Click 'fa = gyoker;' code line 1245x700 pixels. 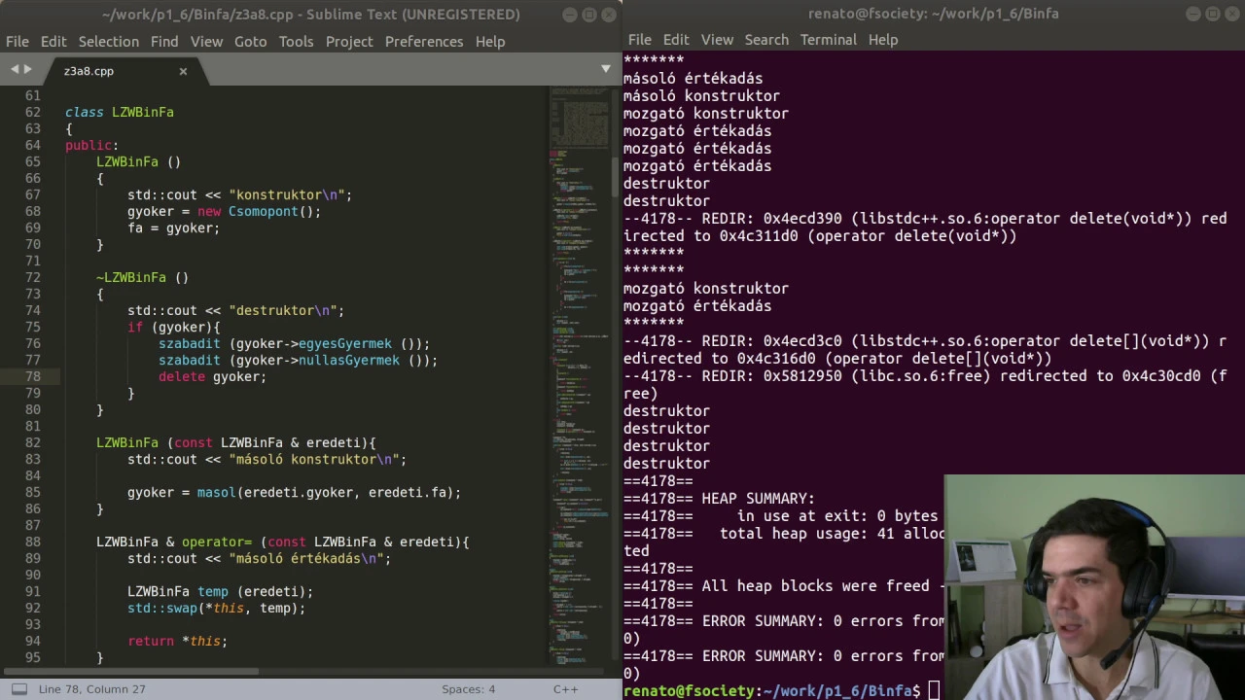pyautogui.click(x=173, y=227)
